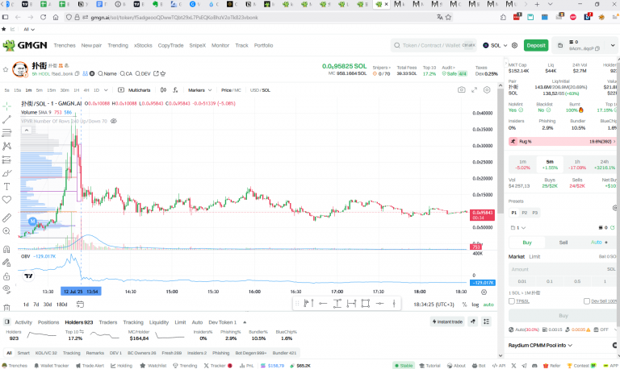Image resolution: width=620 pixels, height=369 pixels.
Task: Choose the P2 preset
Action: 524,213
